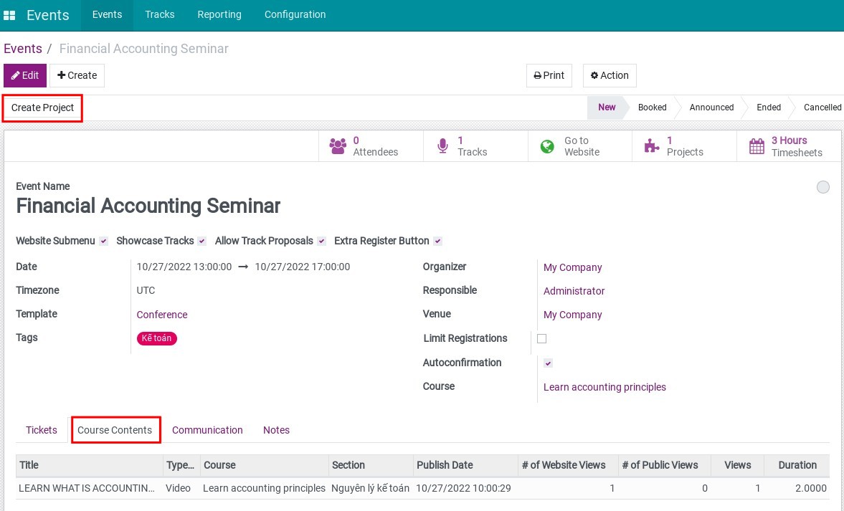This screenshot has width=844, height=511.
Task: Open the Reporting menu
Action: coord(219,14)
